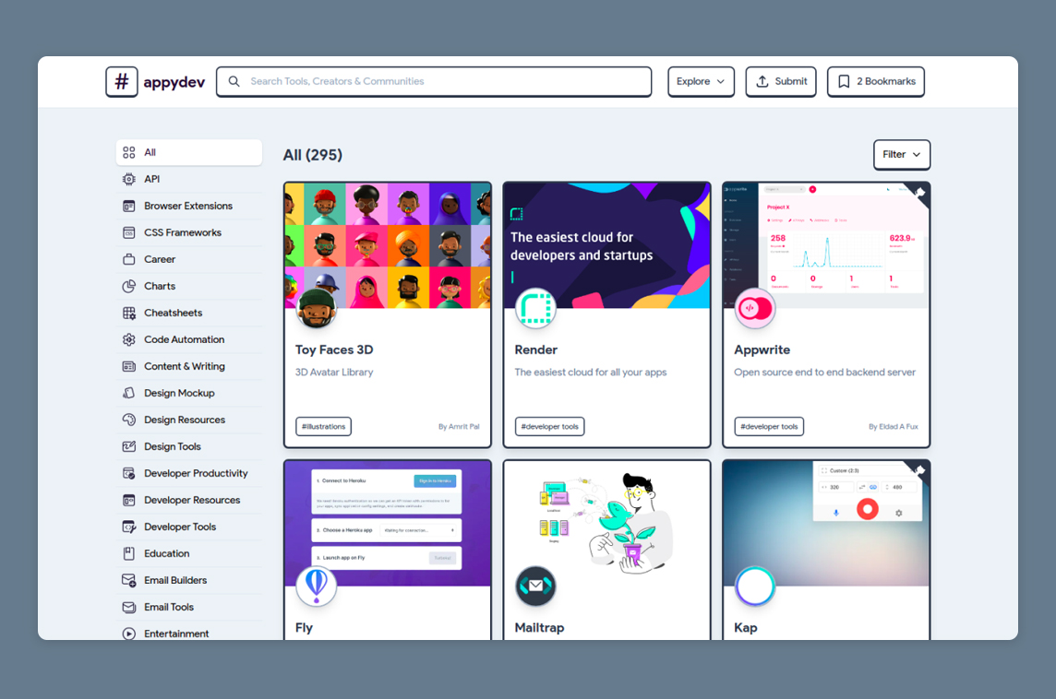Viewport: 1056px width, 699px height.
Task: Click the Mailtrap round logo avatar
Action: [535, 586]
